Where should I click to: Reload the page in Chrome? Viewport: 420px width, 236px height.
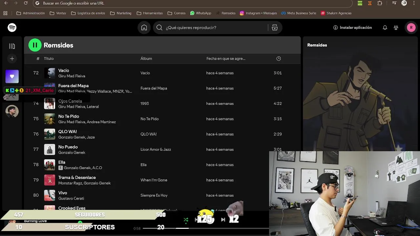click(26, 3)
